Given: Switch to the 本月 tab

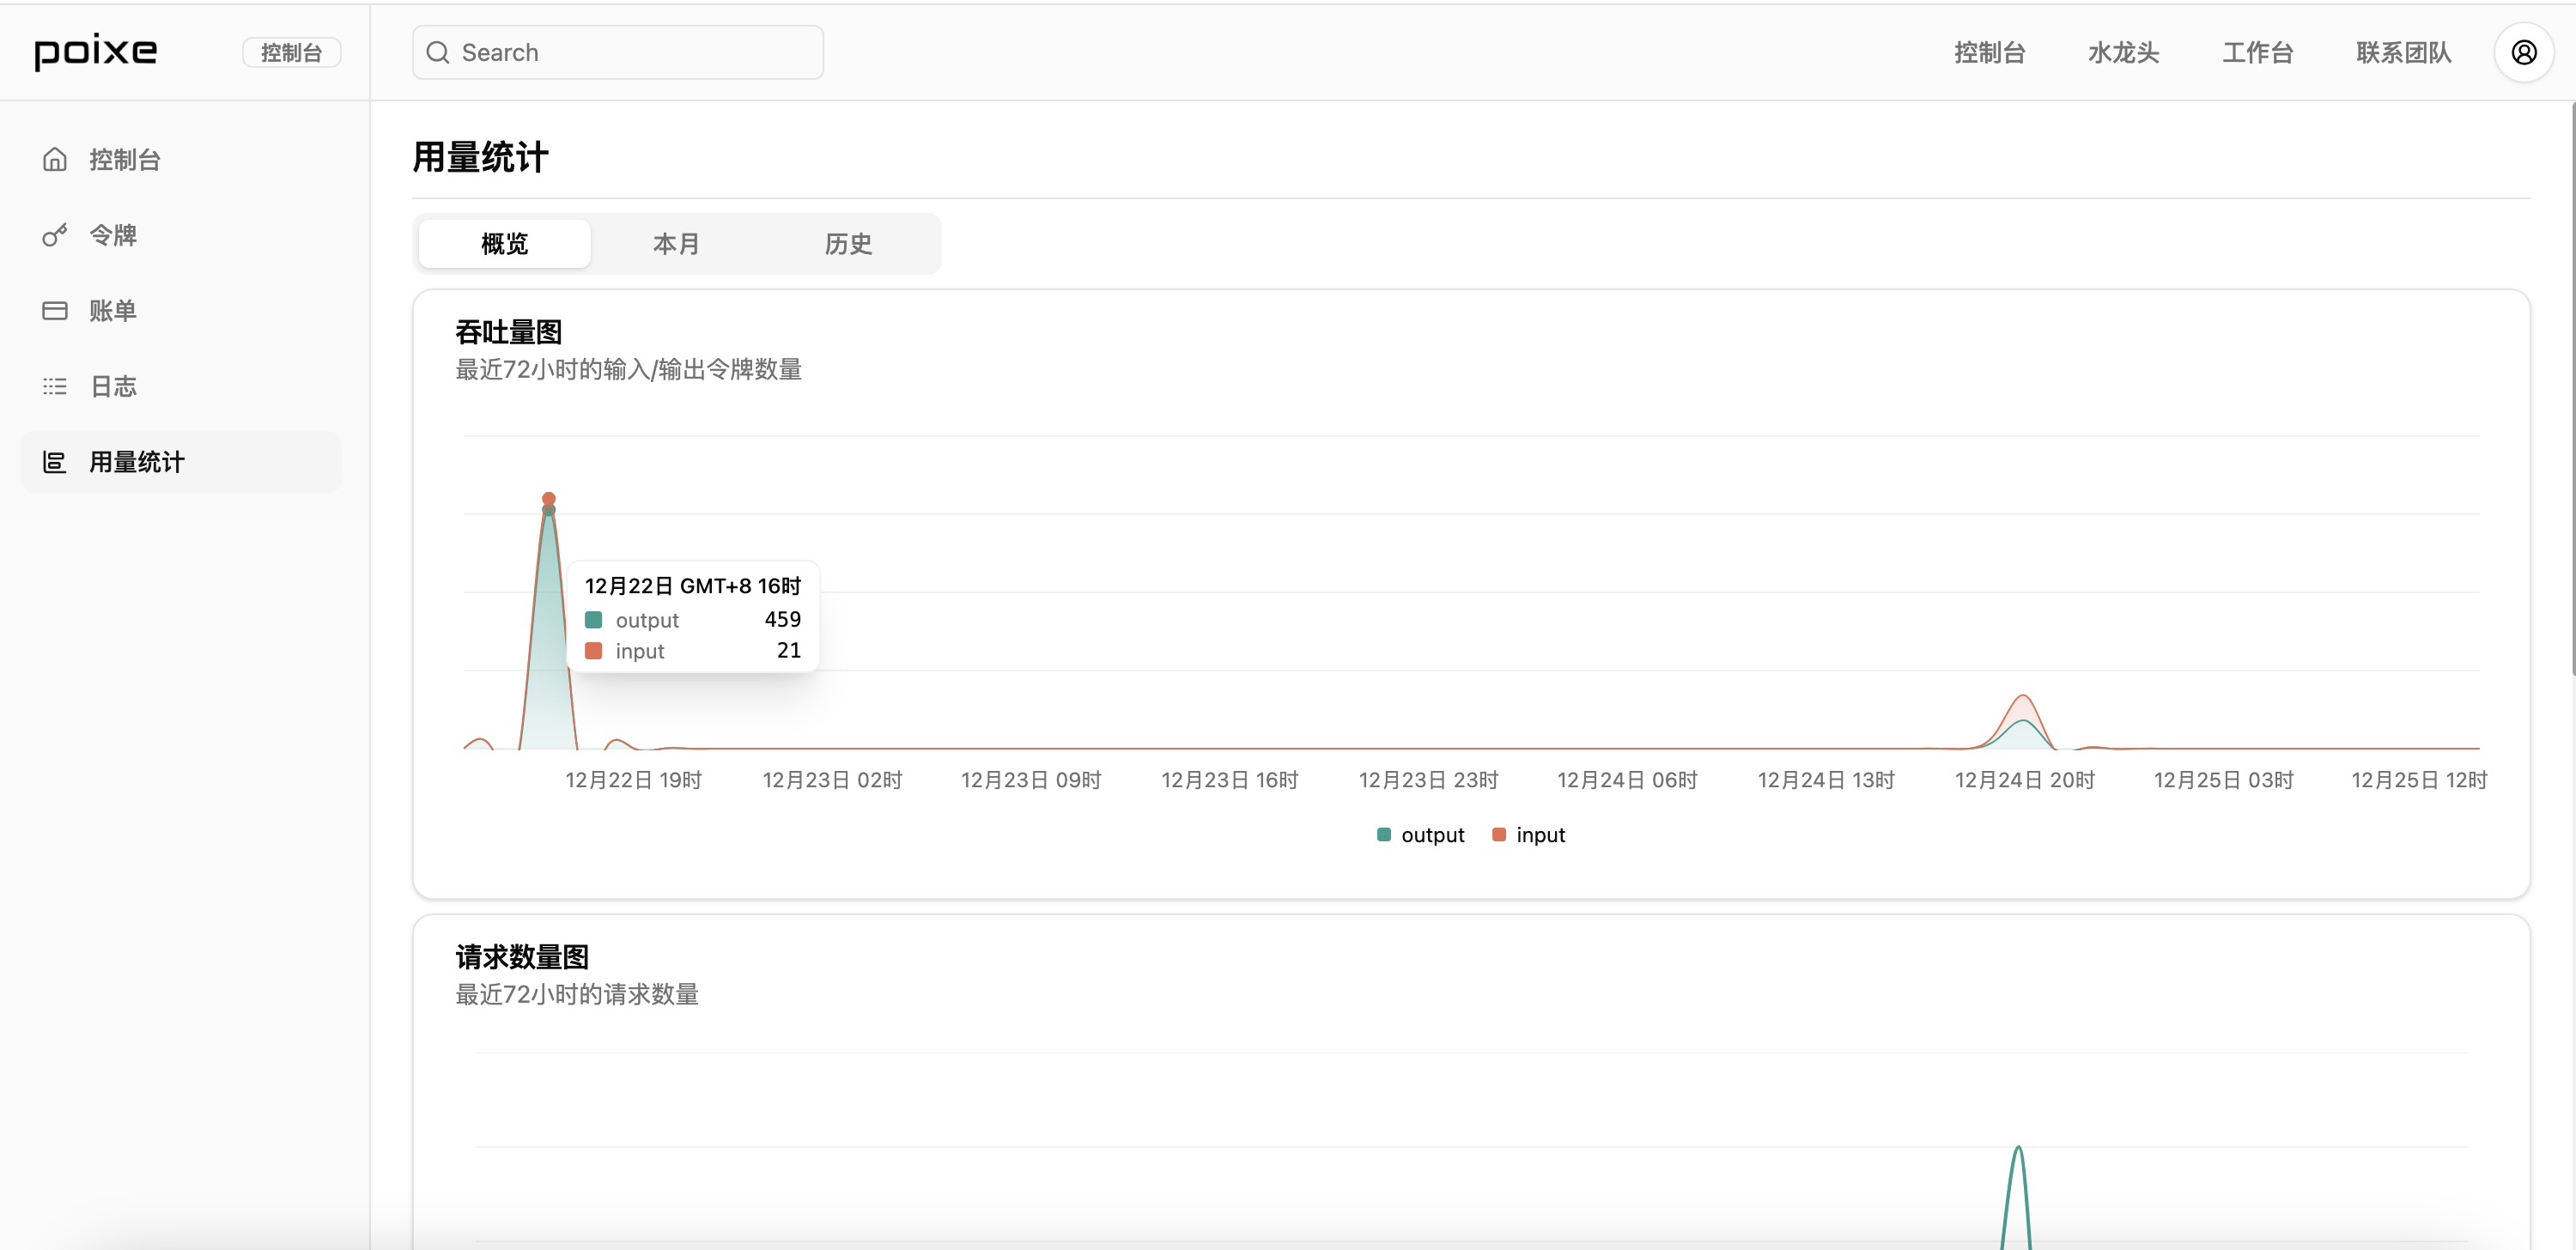Looking at the screenshot, I should tap(676, 244).
